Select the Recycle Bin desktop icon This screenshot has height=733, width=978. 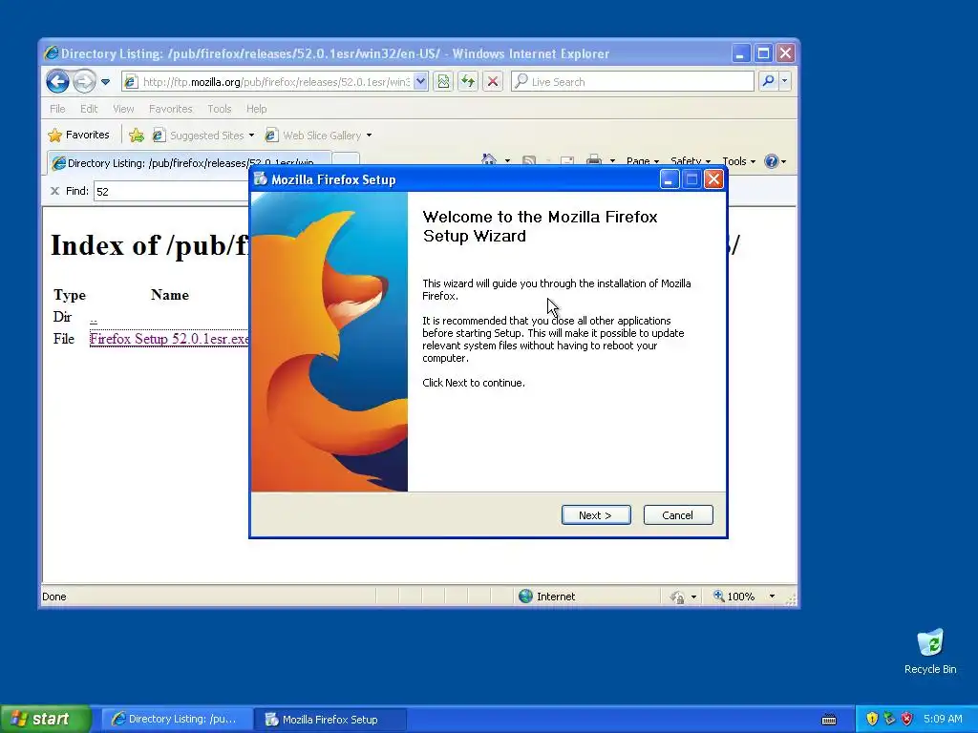pos(930,651)
